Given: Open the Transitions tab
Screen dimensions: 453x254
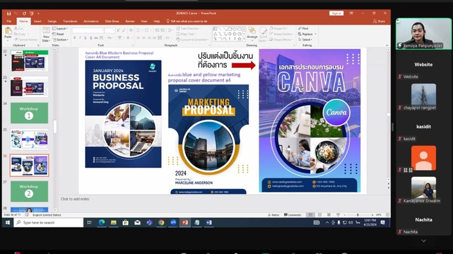Looking at the screenshot, I should (70, 21).
